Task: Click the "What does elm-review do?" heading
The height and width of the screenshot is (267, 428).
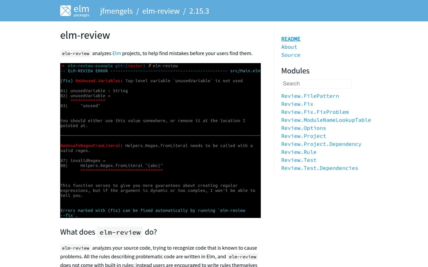Action: point(109,232)
